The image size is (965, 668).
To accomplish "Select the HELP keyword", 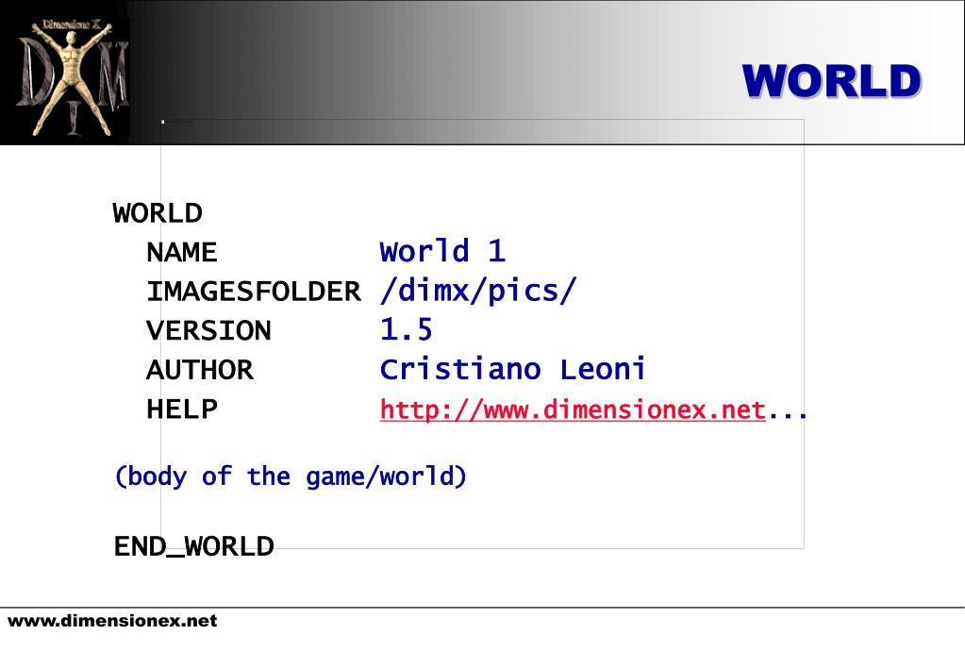I will tap(181, 409).
